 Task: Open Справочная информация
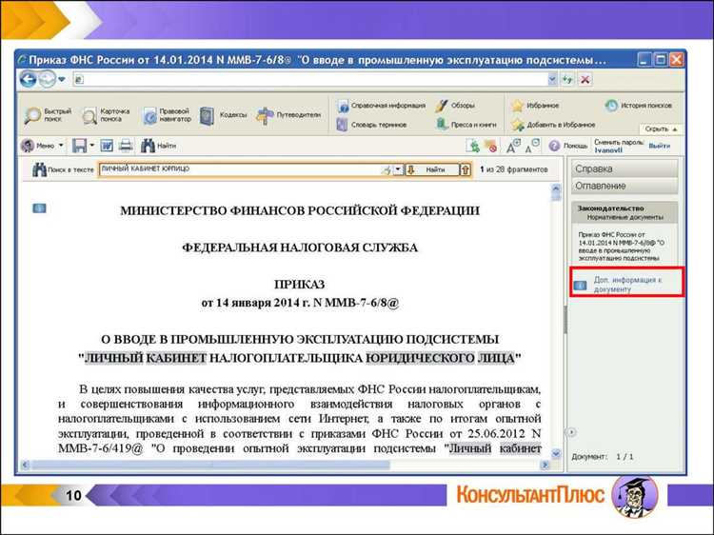click(381, 106)
